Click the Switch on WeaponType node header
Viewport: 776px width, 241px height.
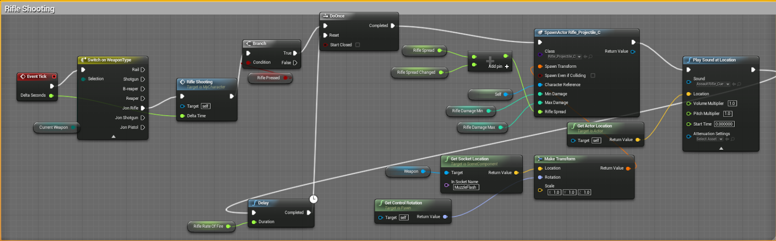click(x=113, y=60)
